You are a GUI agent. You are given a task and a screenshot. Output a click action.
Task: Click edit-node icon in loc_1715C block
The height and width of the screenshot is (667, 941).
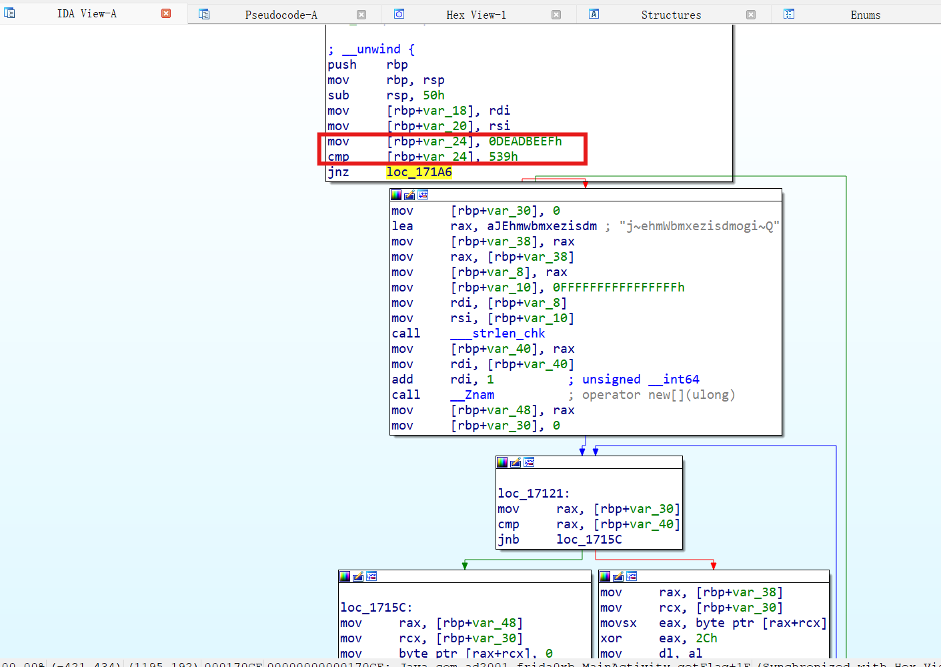pos(358,576)
